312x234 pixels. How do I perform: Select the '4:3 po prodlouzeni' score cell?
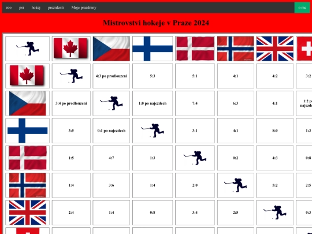[112, 76]
